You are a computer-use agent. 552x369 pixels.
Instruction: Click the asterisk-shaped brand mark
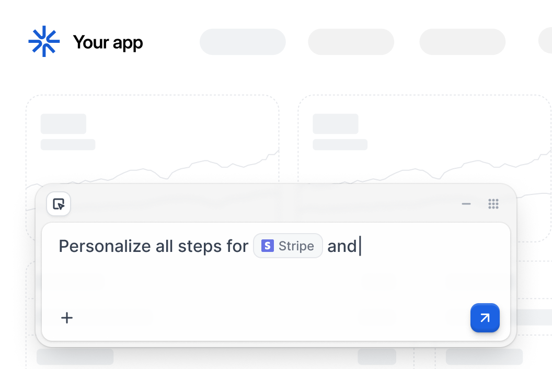click(44, 42)
